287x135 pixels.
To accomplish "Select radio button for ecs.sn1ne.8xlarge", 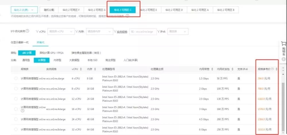I will [x=16, y=129].
